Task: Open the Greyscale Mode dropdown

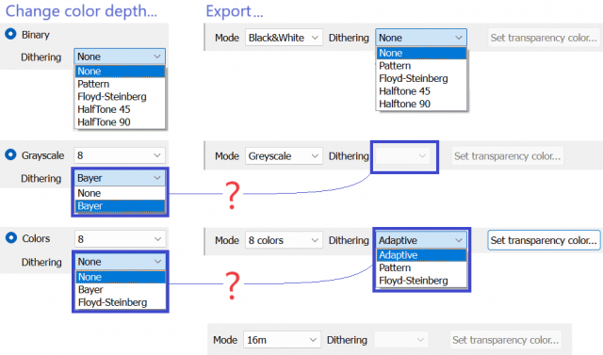Action: click(x=284, y=156)
